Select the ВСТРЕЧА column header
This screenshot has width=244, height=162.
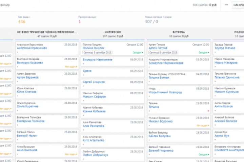tap(178, 32)
